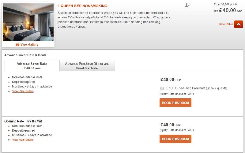The width and height of the screenshot is (245, 153).
Task: View Rate Details for Advance Saver Rate
Action: 23,91
